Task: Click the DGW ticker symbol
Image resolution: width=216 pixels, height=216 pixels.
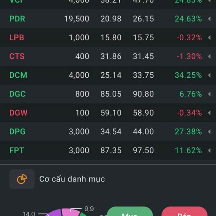Action: tap(18, 113)
